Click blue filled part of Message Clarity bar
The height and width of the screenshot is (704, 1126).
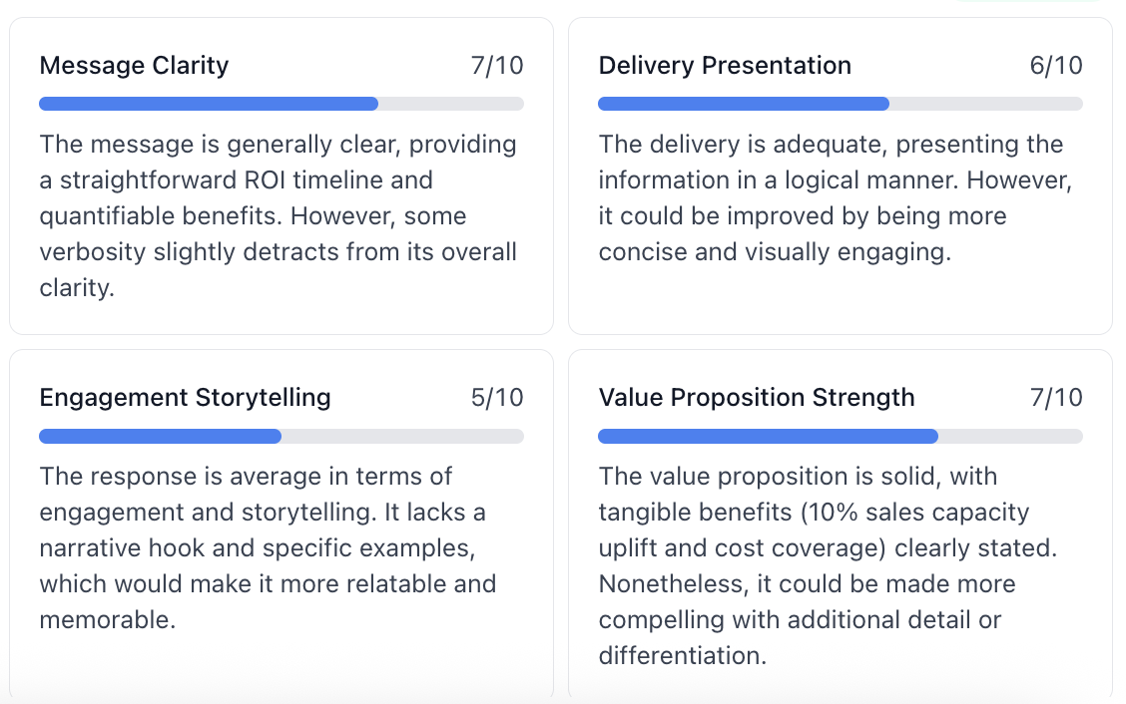coord(208,104)
